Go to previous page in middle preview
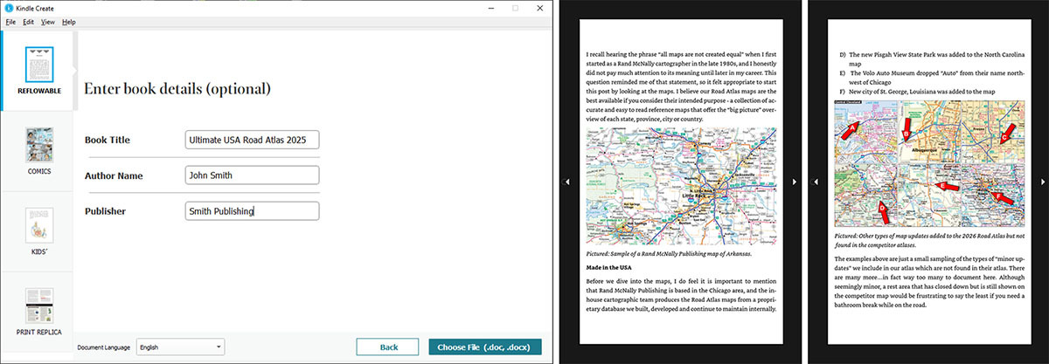The image size is (1049, 364). coord(568,182)
